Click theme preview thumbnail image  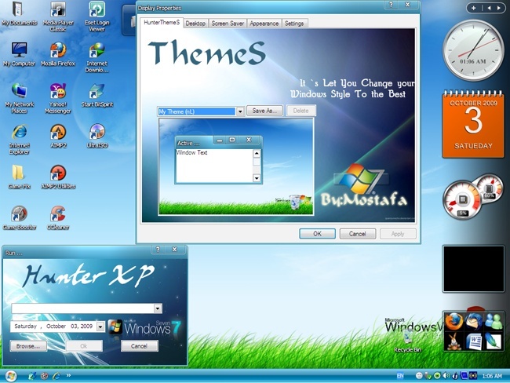tap(236, 166)
